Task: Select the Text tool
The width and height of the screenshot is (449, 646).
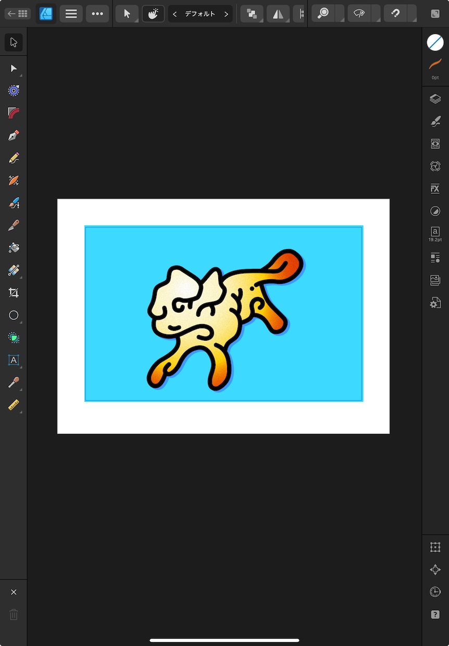Action: tap(14, 360)
